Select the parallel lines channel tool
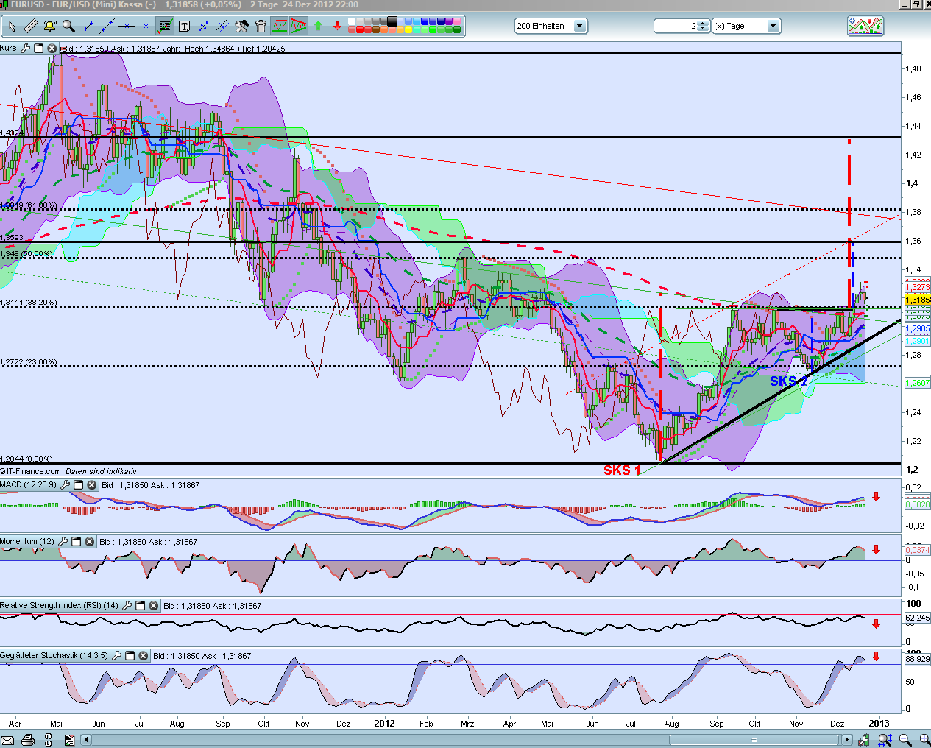Screen dimensions: 931x748 point(222,27)
